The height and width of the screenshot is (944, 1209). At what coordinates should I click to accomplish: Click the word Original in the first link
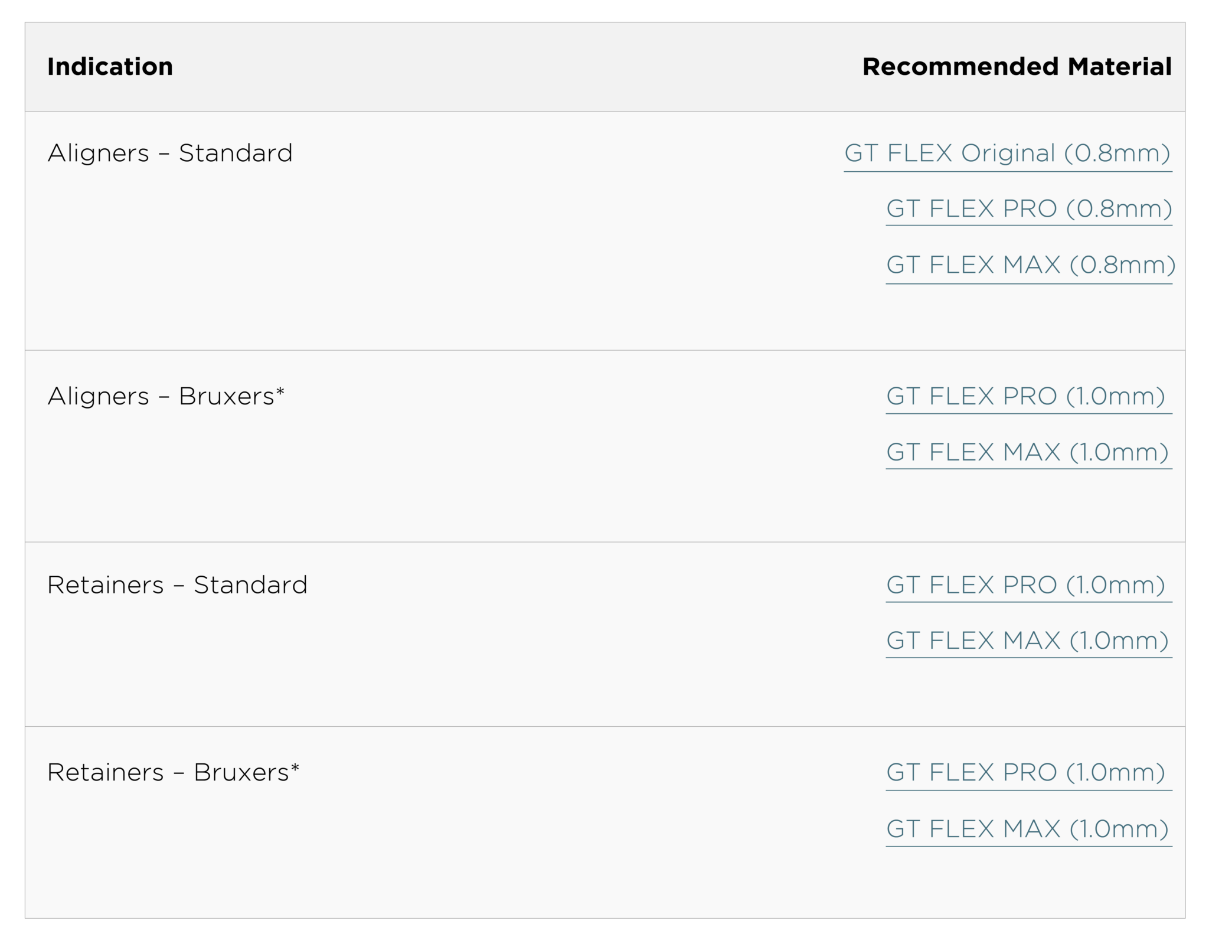tap(1008, 153)
